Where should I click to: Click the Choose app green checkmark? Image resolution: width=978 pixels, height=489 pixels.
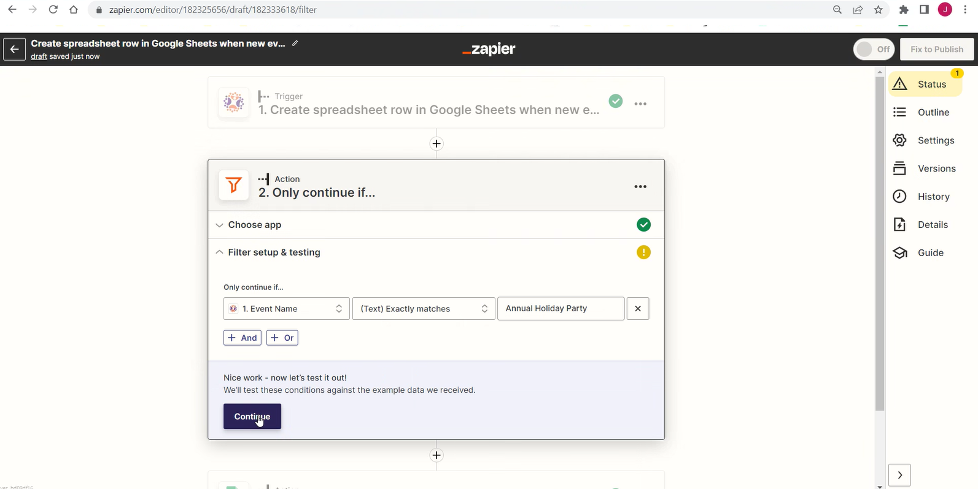(643, 225)
